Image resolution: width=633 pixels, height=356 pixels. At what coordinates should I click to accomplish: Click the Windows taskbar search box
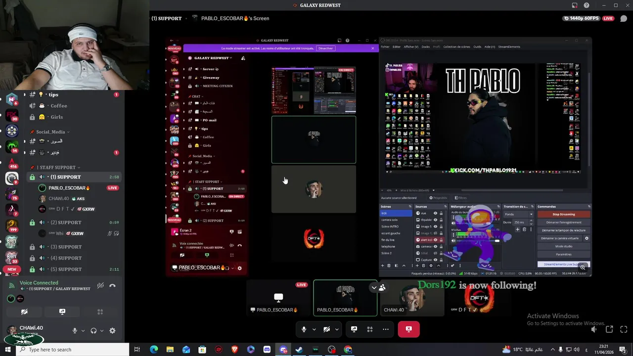72,350
